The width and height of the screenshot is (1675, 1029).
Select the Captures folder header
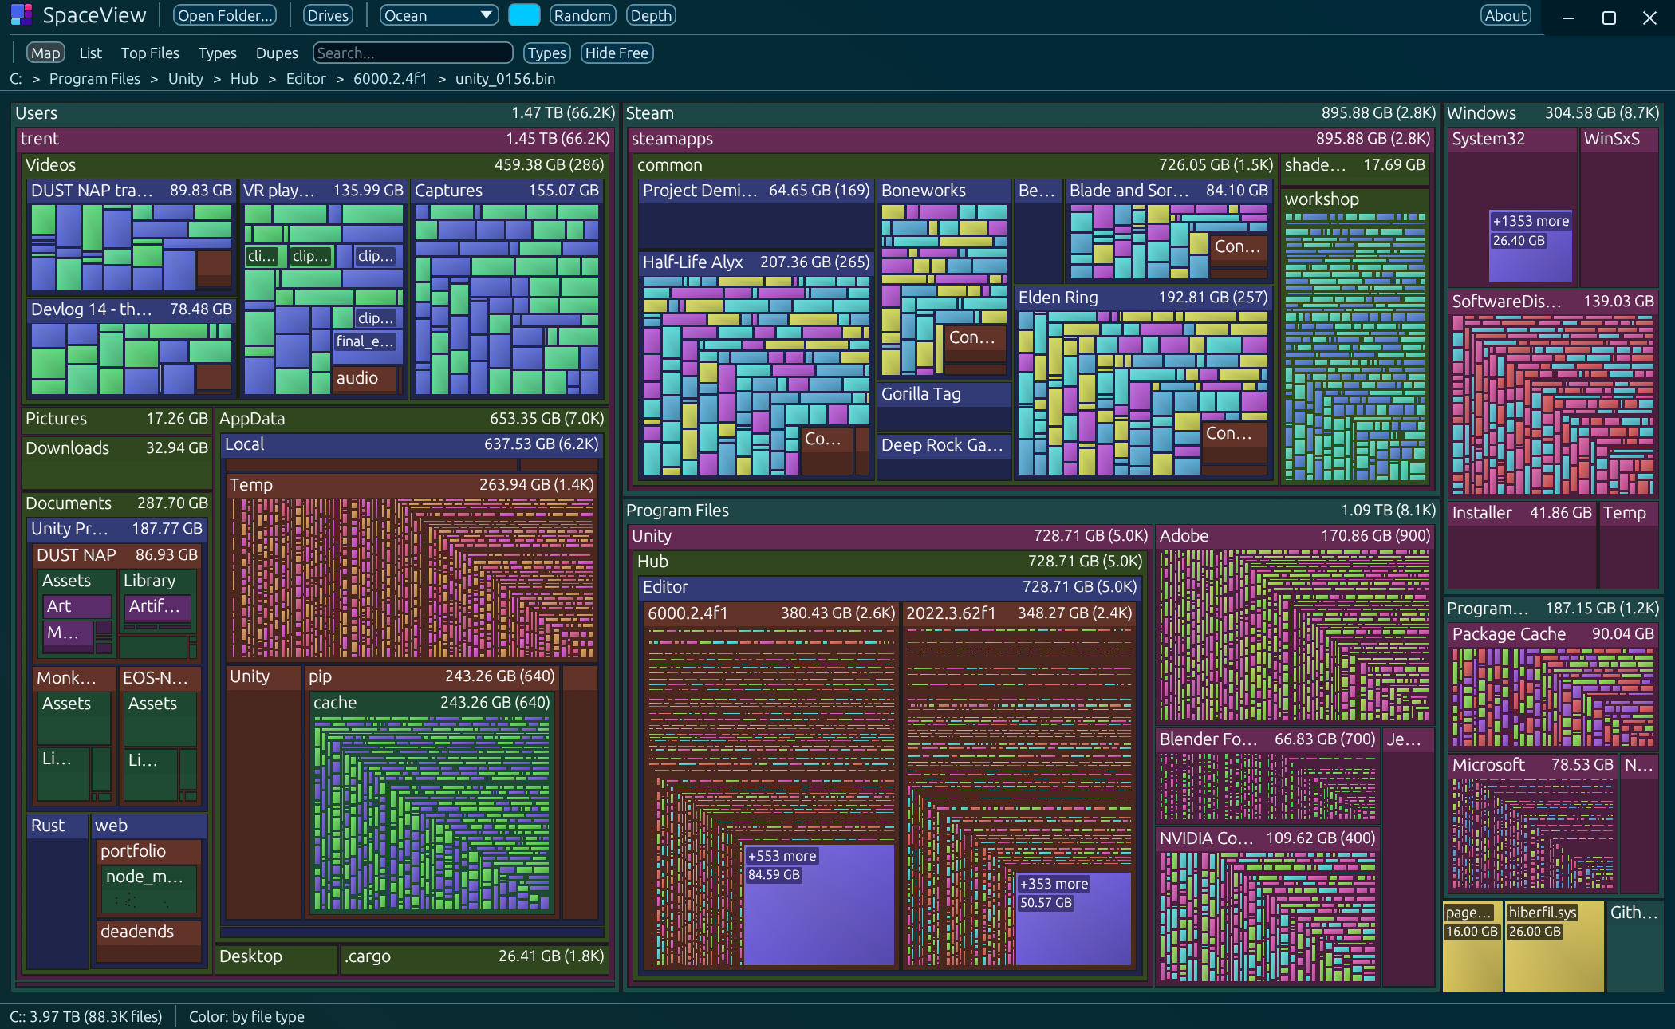506,190
